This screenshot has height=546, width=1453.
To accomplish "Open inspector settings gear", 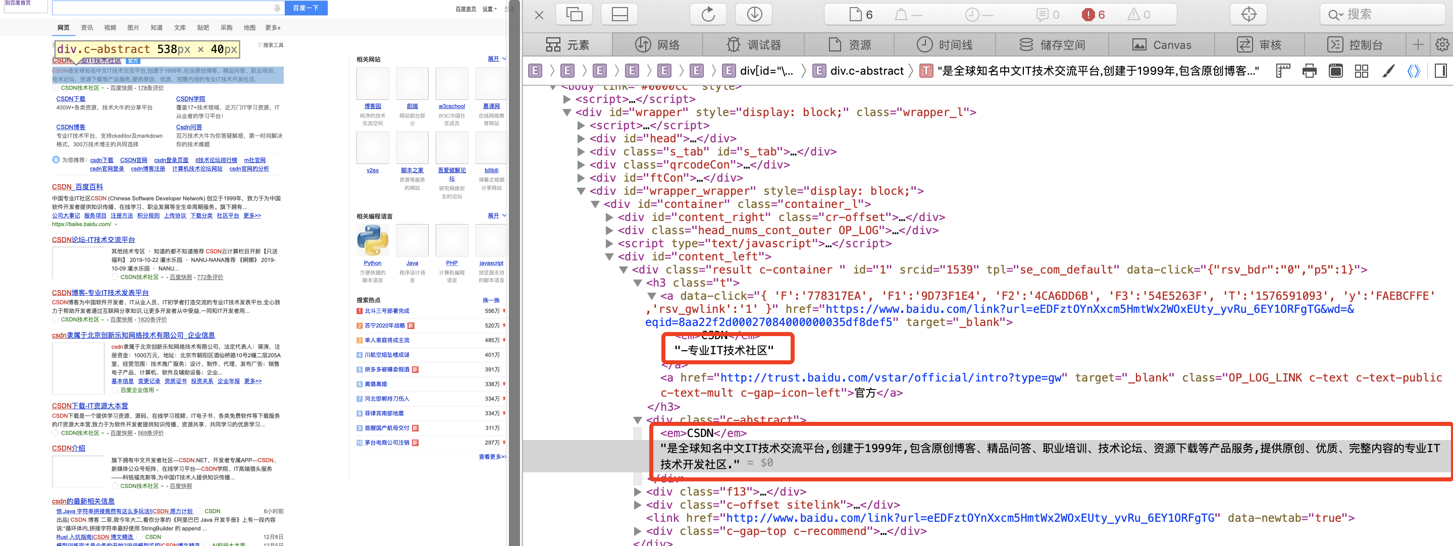I will [1442, 44].
